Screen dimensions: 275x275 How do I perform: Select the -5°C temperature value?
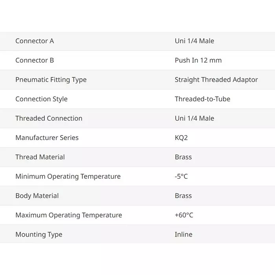point(181,176)
